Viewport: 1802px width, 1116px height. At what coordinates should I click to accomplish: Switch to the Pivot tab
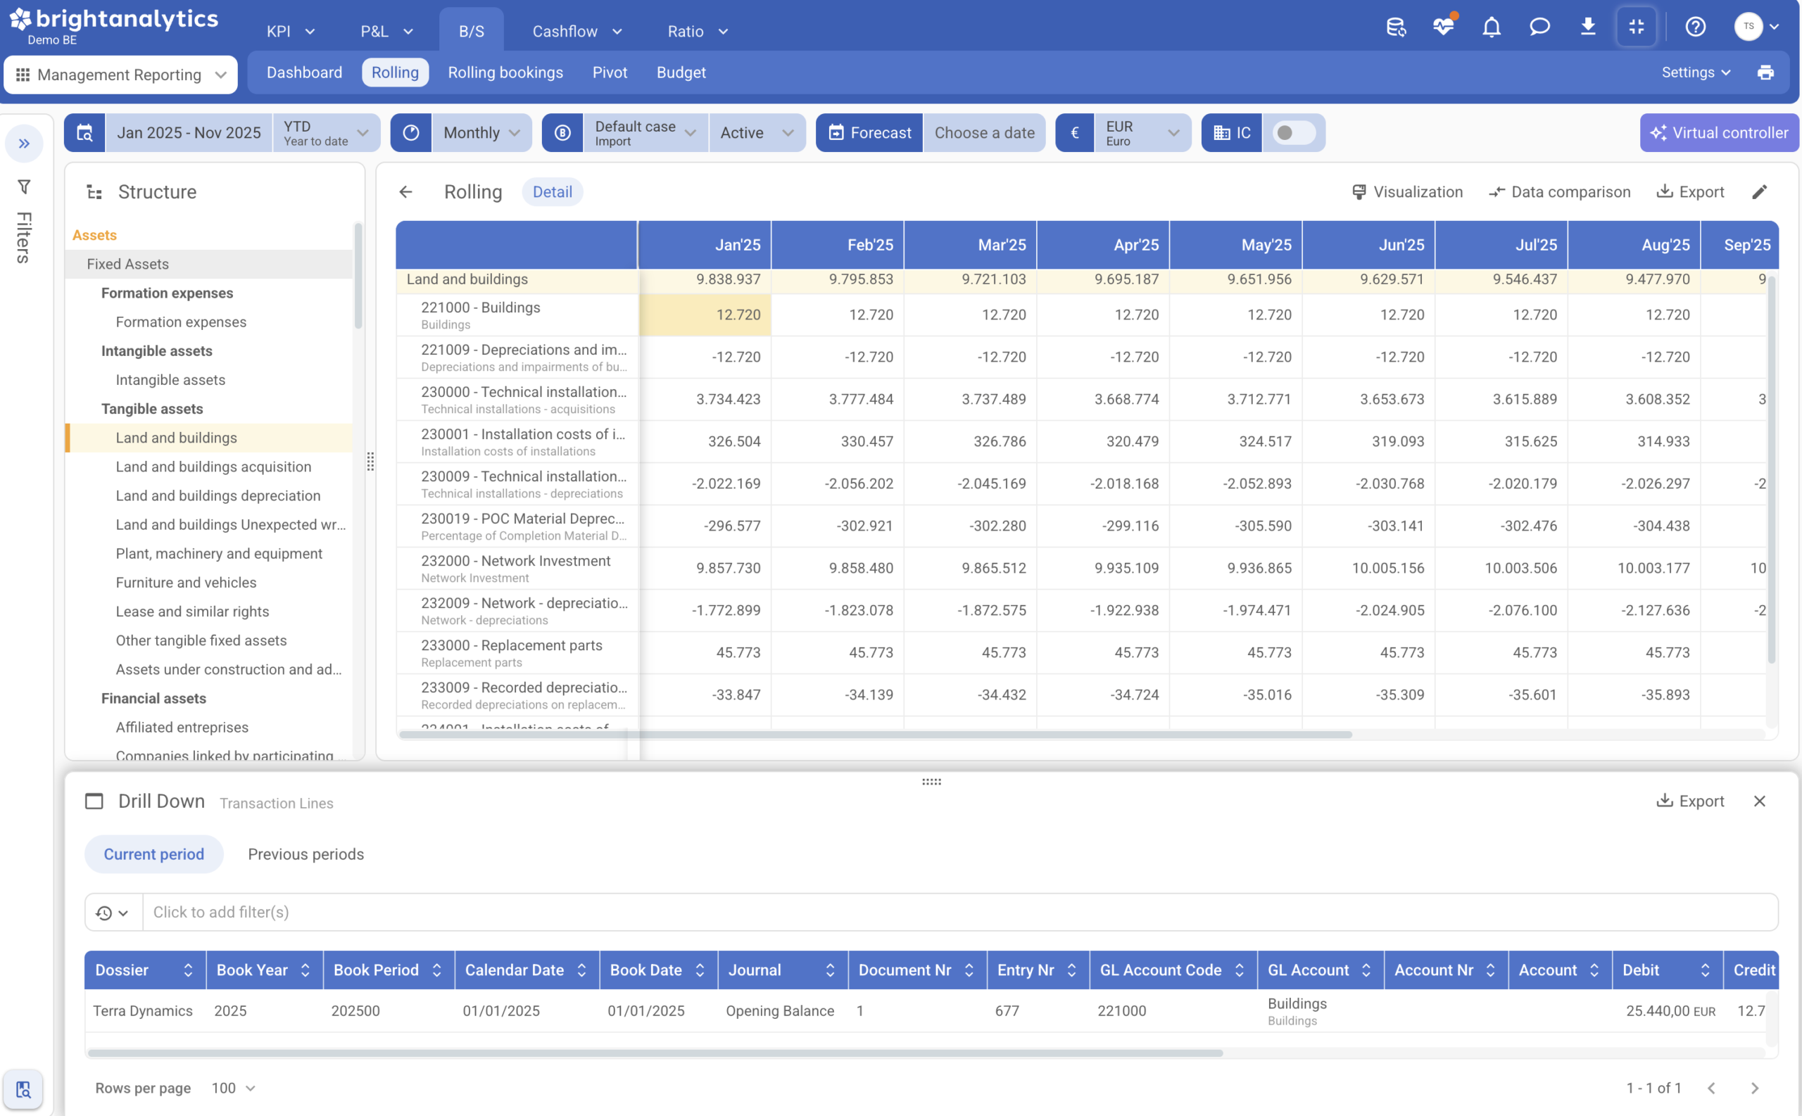609,72
